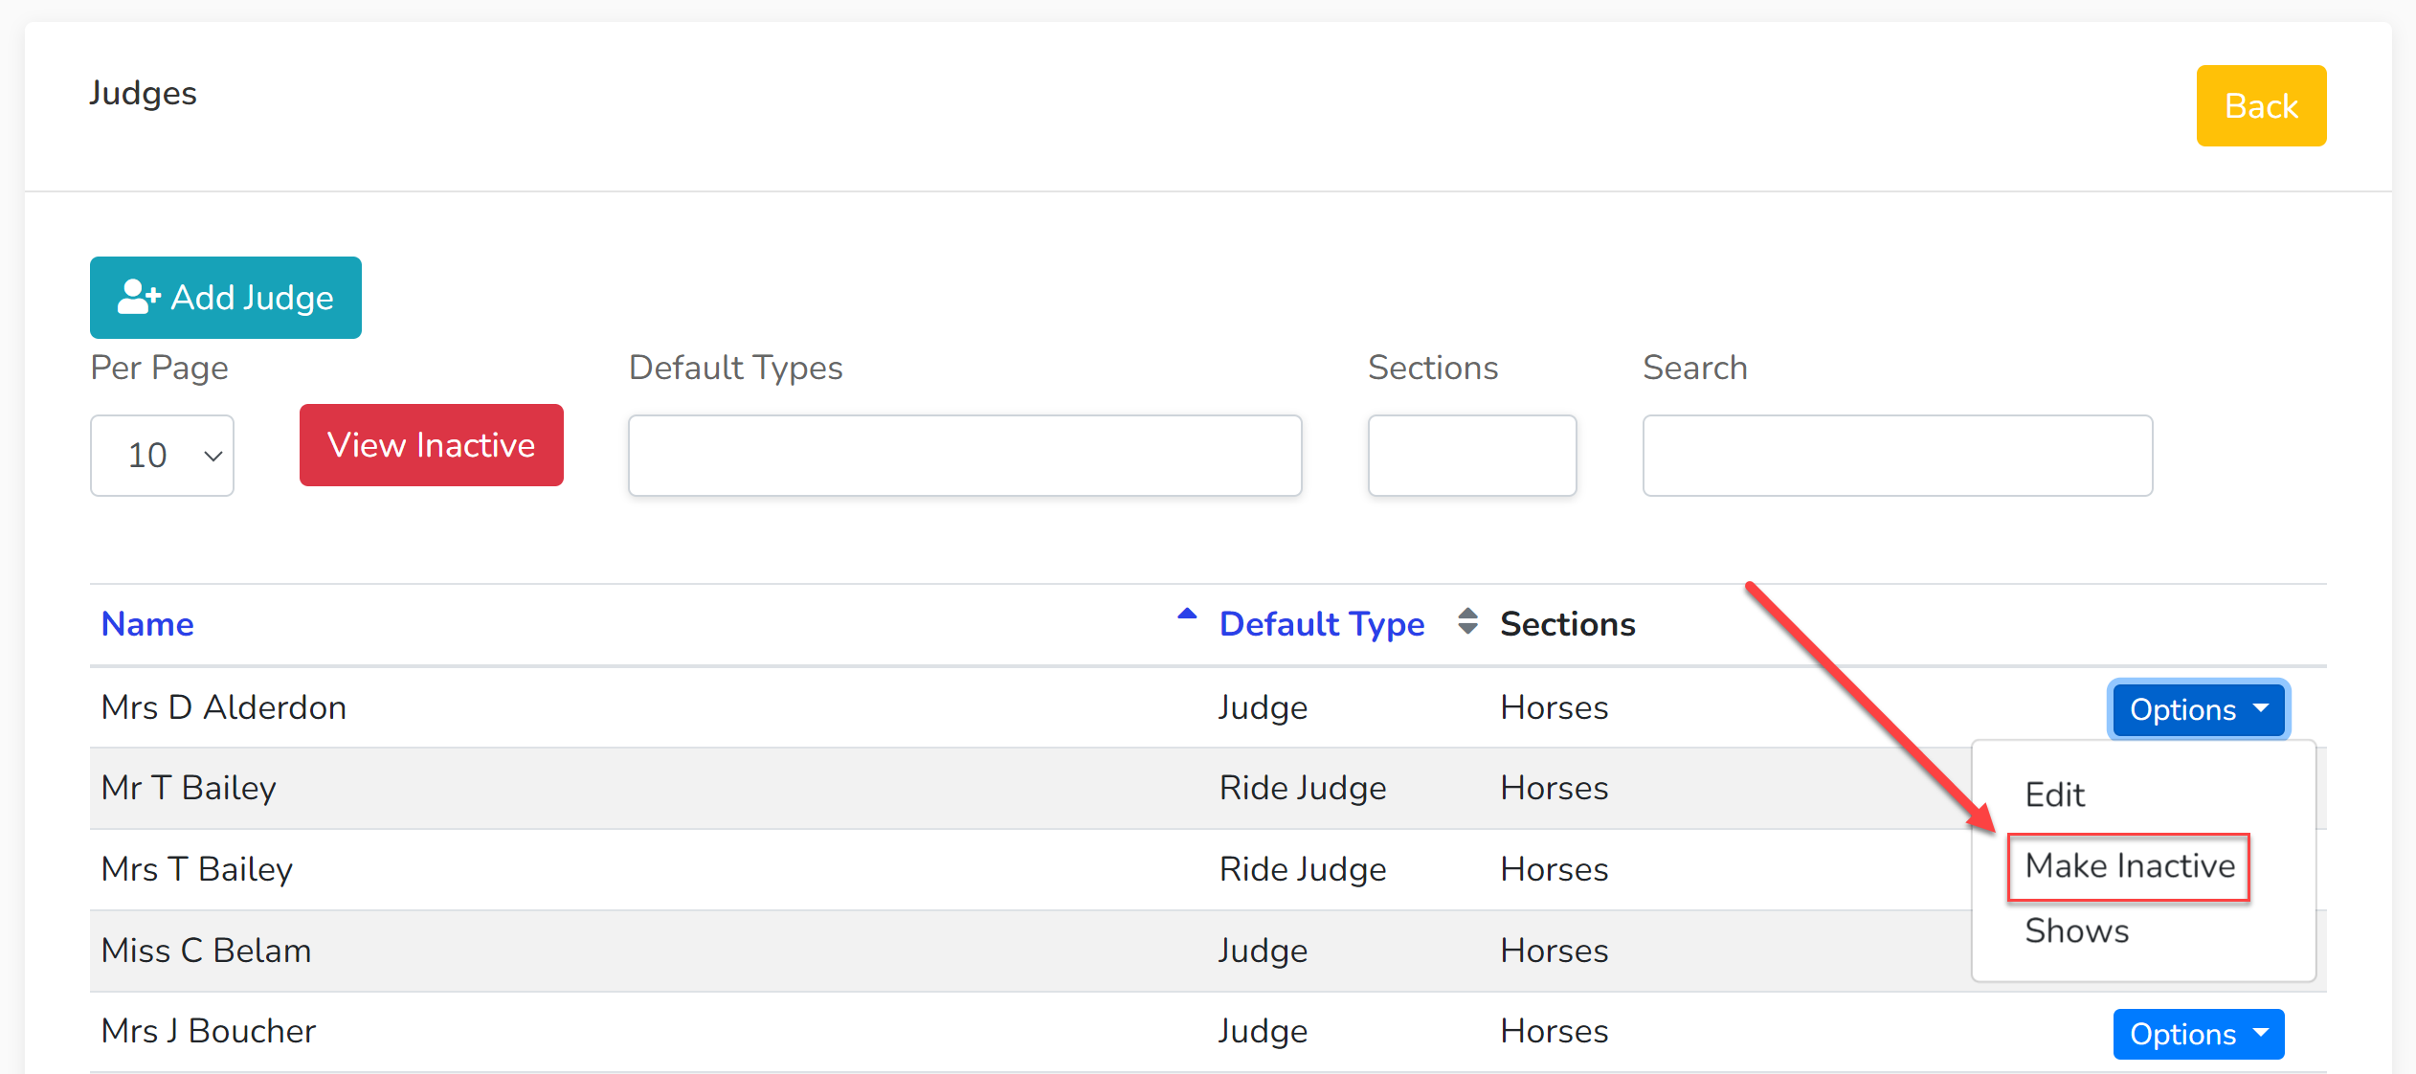Screen dimensions: 2416x1074
Task: Click Horses in Mrs J Boucher row
Action: 1554,1031
